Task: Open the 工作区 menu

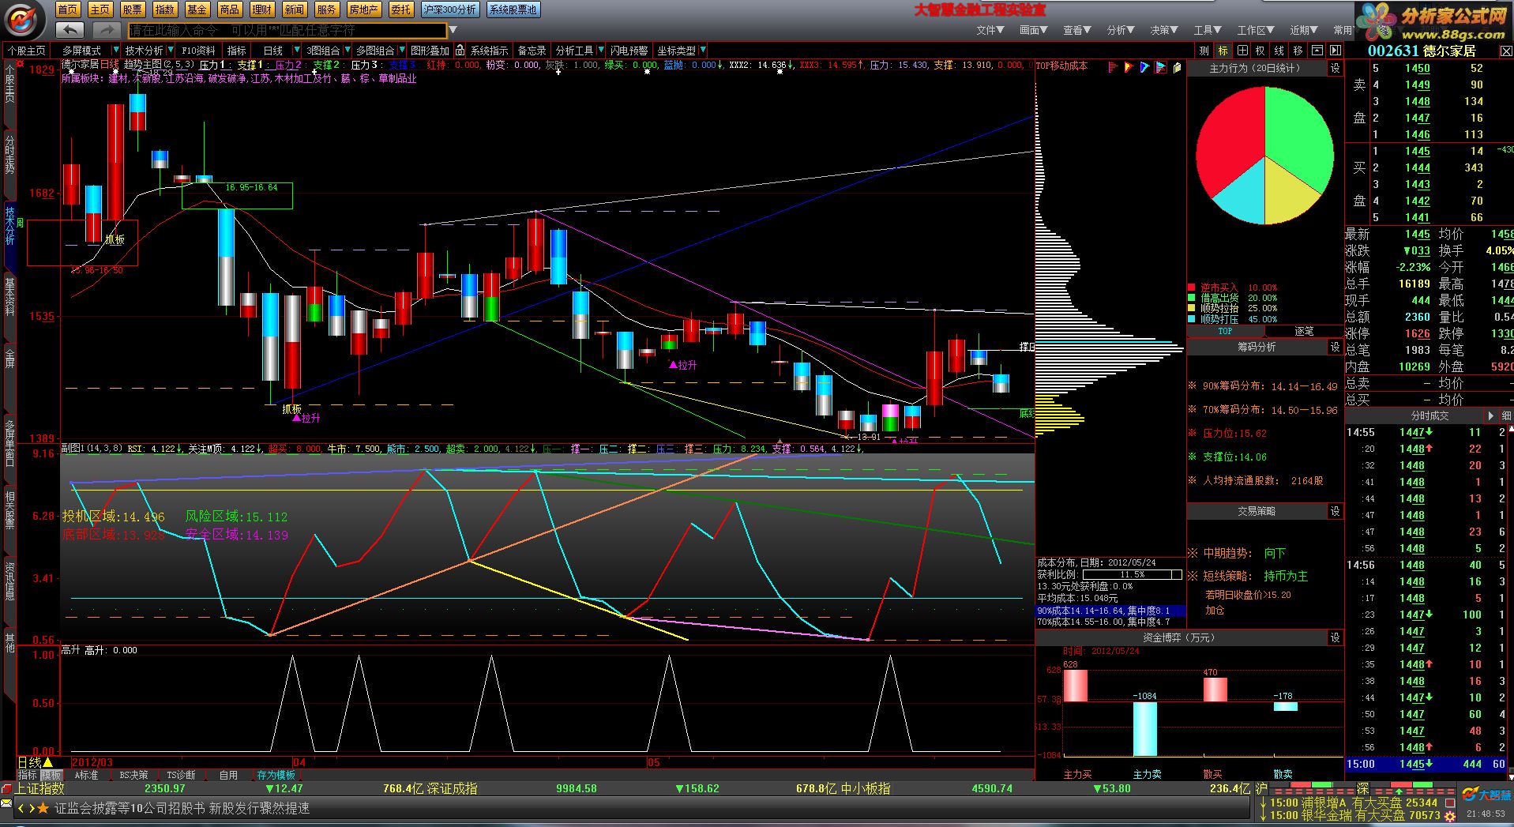Action: (1256, 30)
